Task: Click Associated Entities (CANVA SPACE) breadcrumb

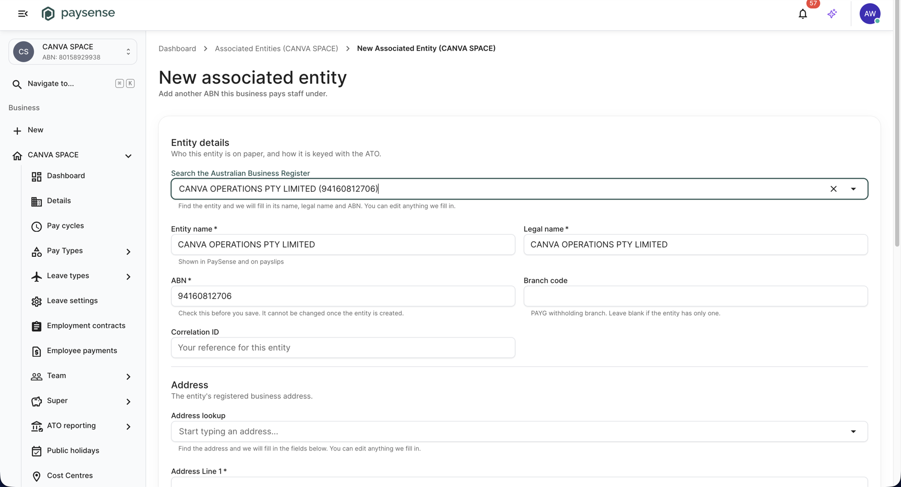Action: [x=276, y=48]
